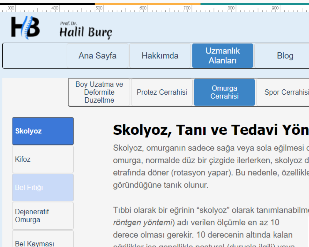Click the Bel Fıtığı sidebar entry
The width and height of the screenshot is (309, 247).
pyautogui.click(x=43, y=188)
